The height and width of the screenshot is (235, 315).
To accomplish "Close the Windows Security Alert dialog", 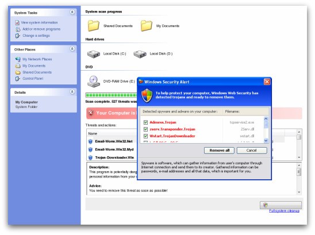I will [x=267, y=82].
